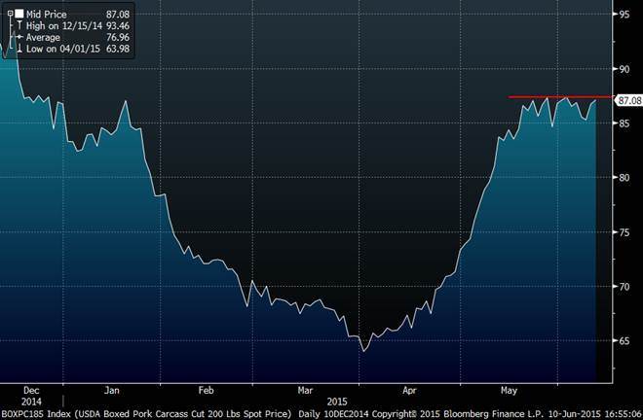Click the May label on the time axis

coord(510,389)
